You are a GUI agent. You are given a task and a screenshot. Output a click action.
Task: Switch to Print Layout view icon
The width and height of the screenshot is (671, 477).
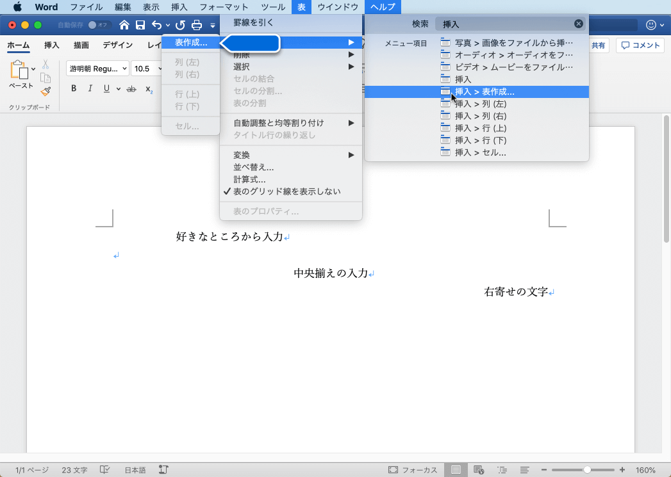pyautogui.click(x=456, y=470)
